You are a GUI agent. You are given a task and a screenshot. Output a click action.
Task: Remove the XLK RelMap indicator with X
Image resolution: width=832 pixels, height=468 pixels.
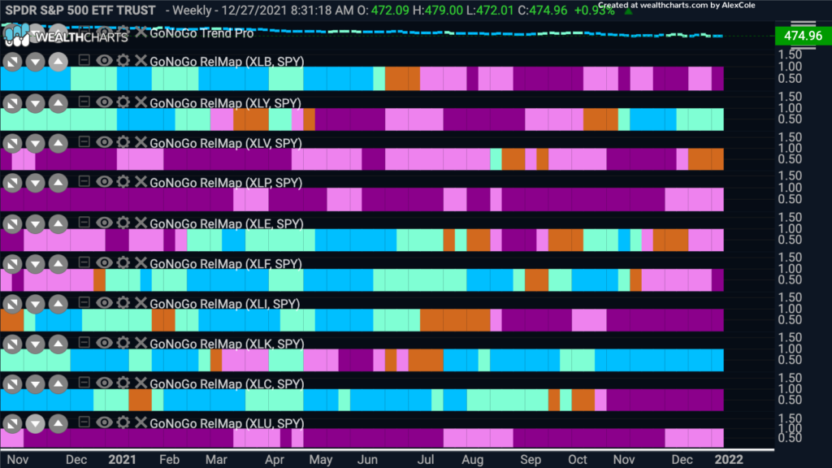[141, 343]
